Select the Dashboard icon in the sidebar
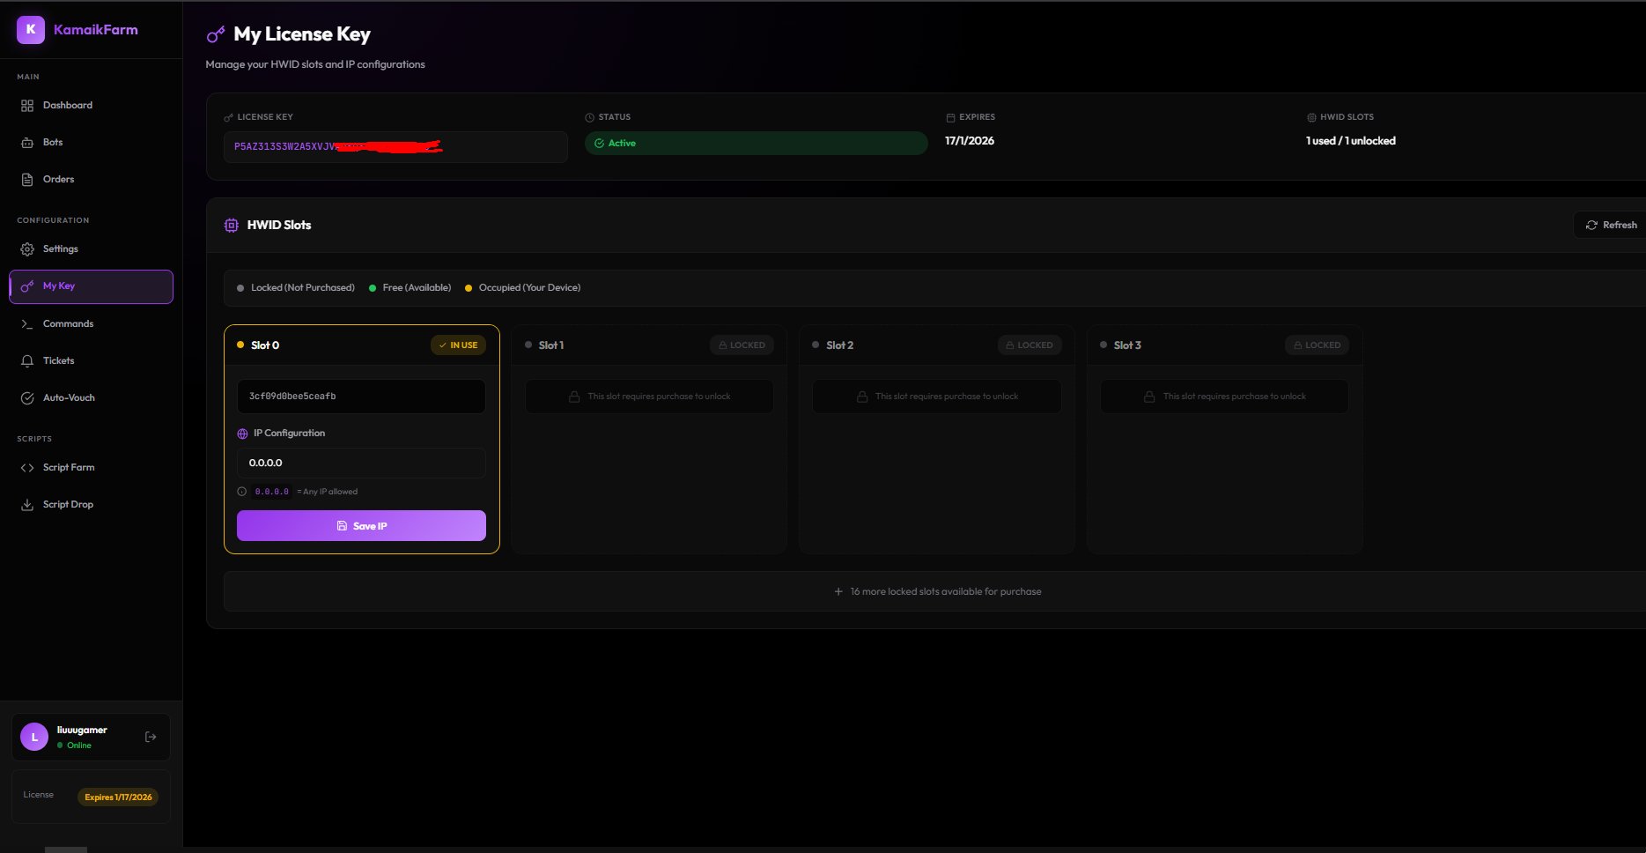The image size is (1646, 853). tap(26, 105)
